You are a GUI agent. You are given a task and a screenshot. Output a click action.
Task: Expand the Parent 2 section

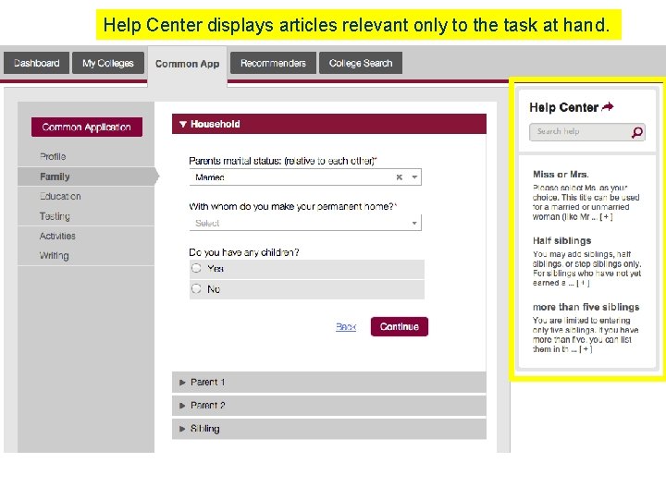pos(329,406)
